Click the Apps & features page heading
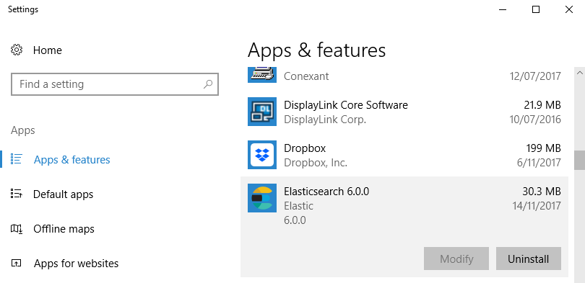The image size is (585, 283). (316, 50)
